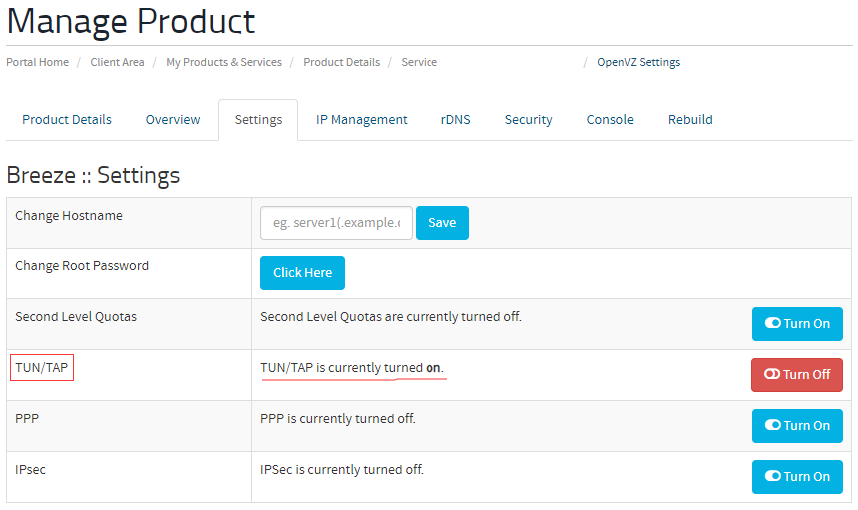Turn on Second Level Quotas

(x=797, y=324)
